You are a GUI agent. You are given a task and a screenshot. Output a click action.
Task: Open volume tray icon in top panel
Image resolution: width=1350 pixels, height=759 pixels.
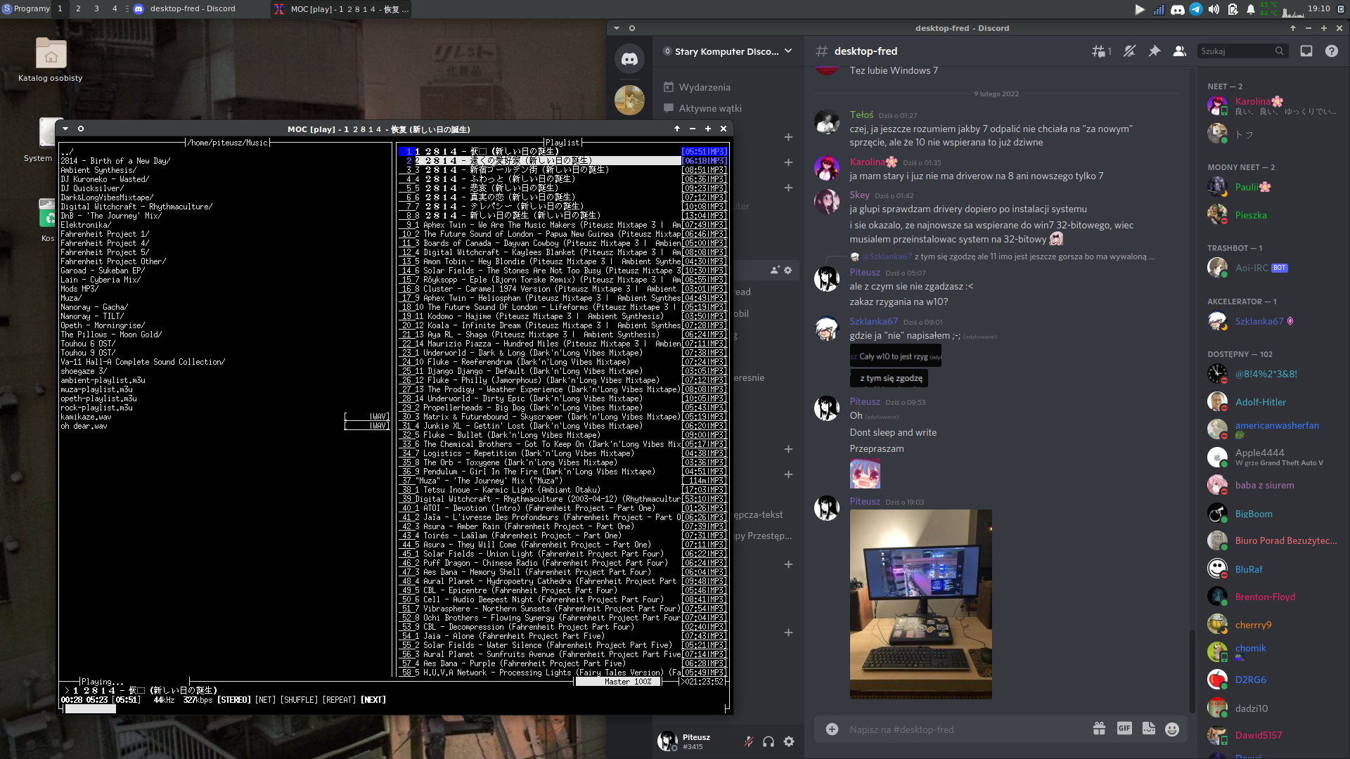coord(1214,9)
